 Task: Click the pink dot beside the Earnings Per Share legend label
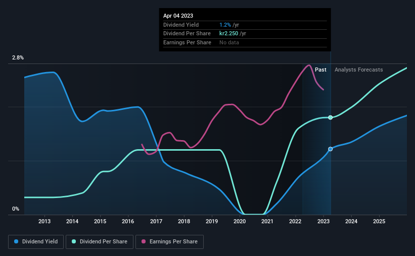point(144,241)
